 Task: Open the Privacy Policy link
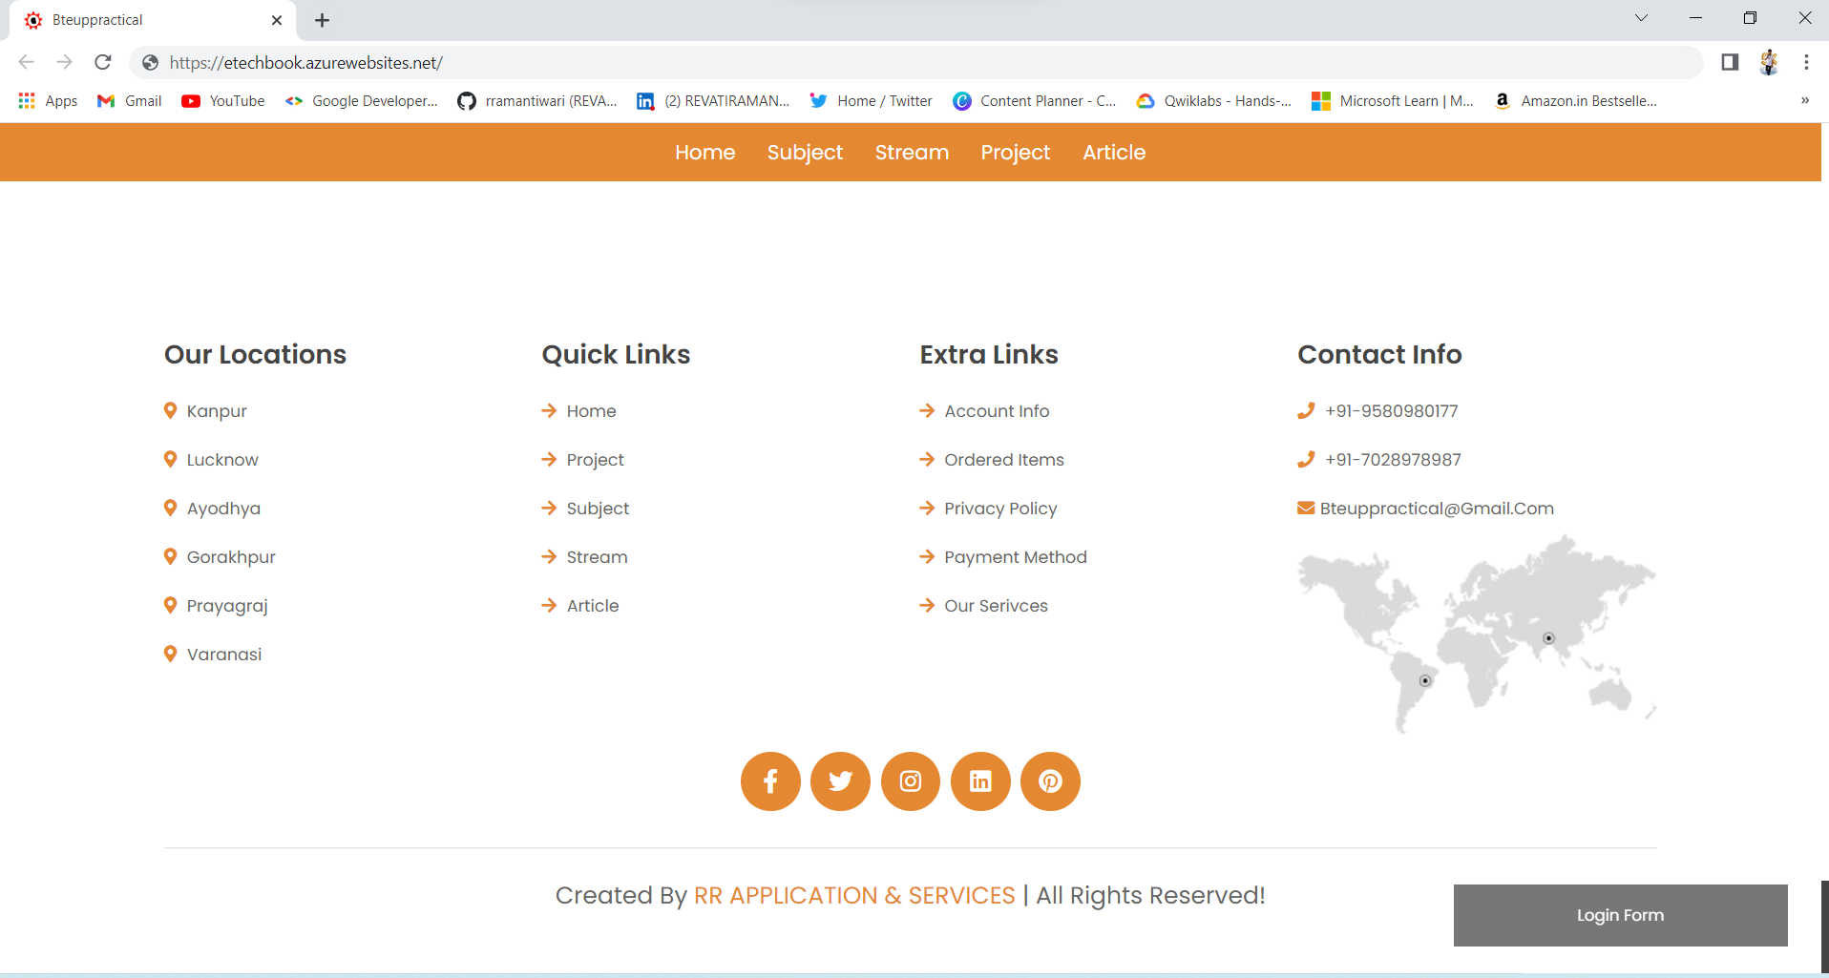(999, 508)
